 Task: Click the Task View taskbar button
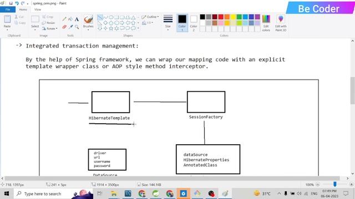(100, 193)
